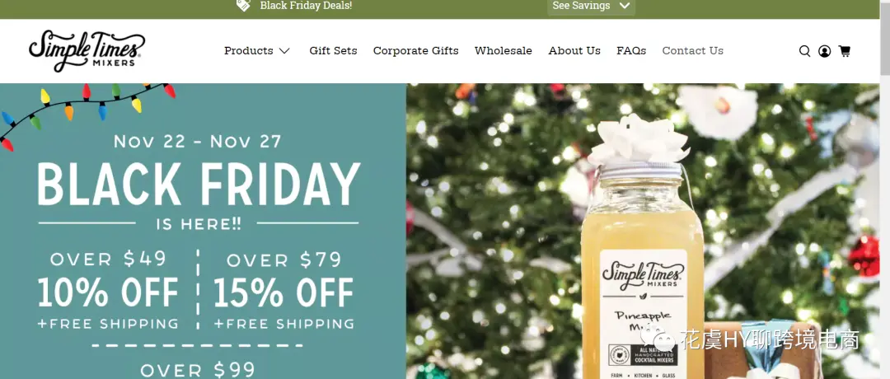Image resolution: width=890 pixels, height=379 pixels.
Task: Open Corporate Gifts page
Action: point(416,50)
